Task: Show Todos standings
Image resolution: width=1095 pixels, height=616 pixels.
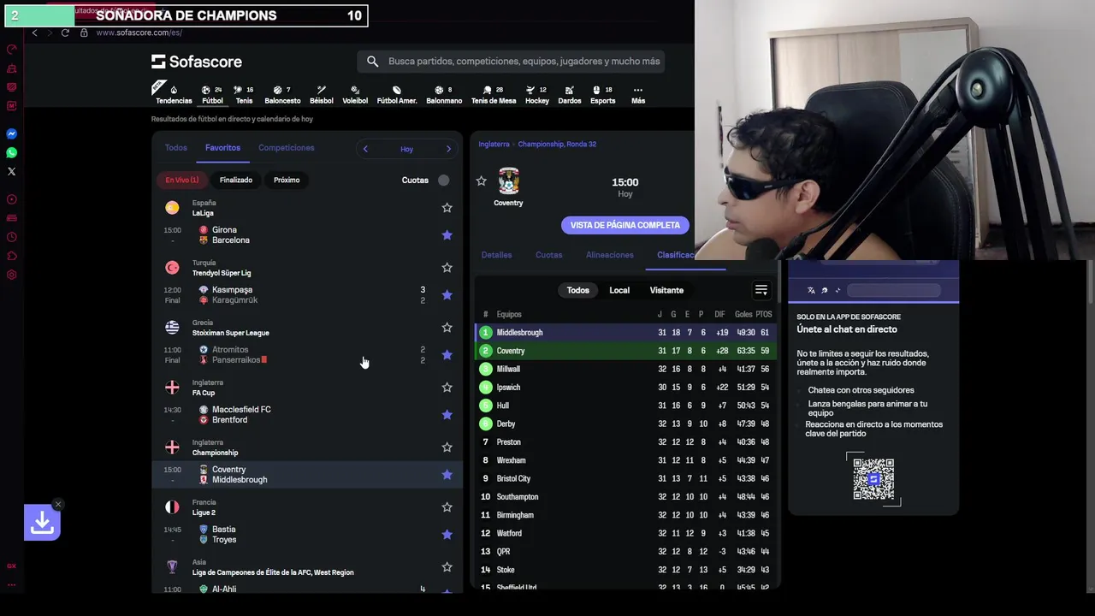Action: click(x=578, y=290)
